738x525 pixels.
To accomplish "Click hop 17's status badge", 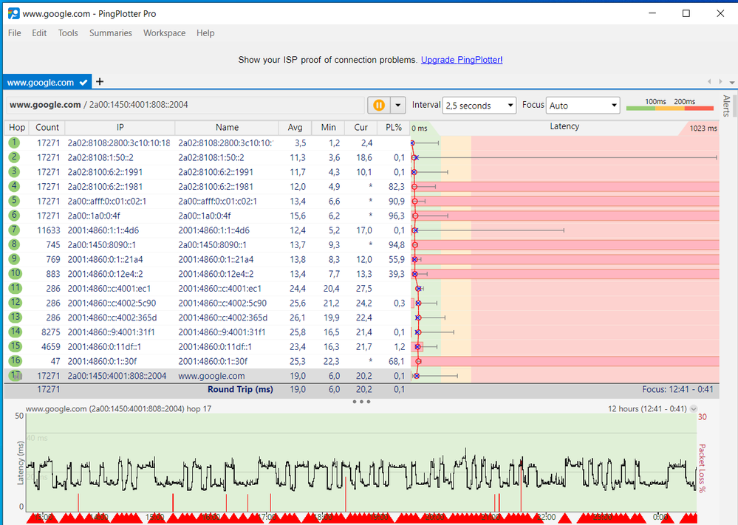I will (15, 375).
